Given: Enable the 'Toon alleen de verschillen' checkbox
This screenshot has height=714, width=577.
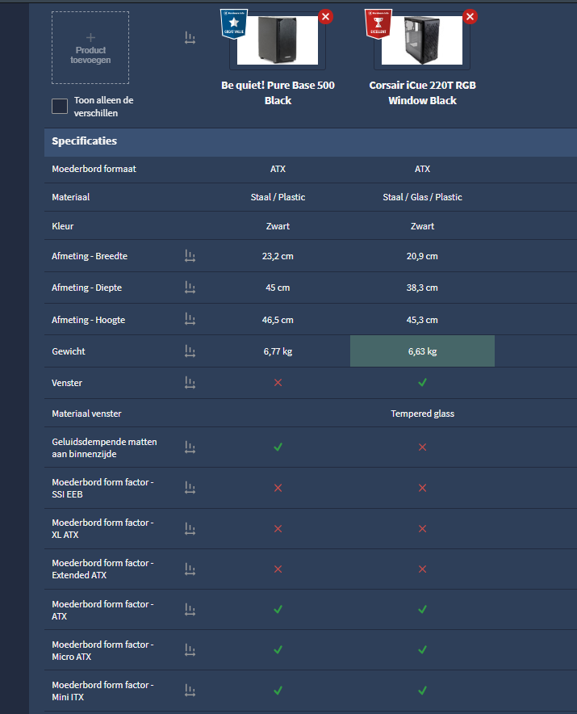Looking at the screenshot, I should point(60,107).
